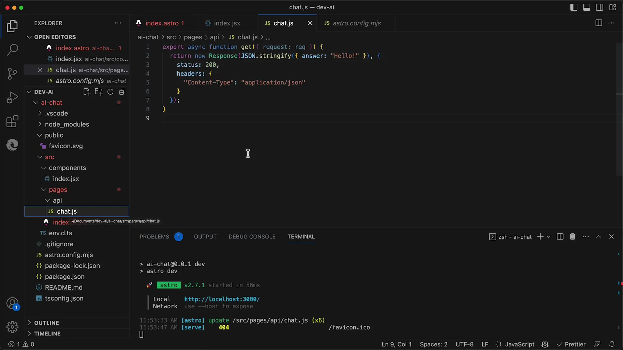This screenshot has height=350, width=623.
Task: Collapse all folders in Explorer
Action: tap(122, 92)
